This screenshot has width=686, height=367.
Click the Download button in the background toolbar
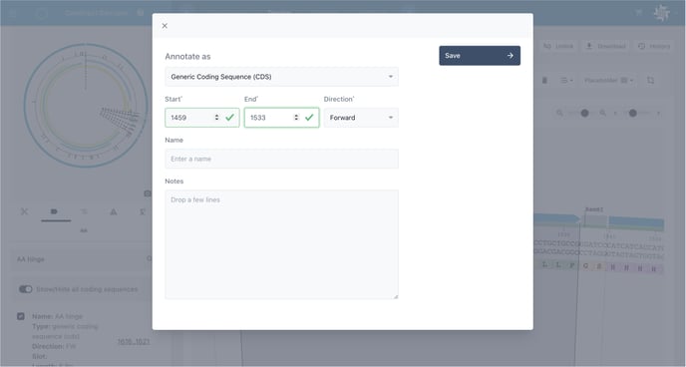tap(606, 46)
